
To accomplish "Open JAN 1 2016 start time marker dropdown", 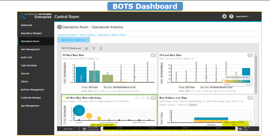I will click(103, 125).
